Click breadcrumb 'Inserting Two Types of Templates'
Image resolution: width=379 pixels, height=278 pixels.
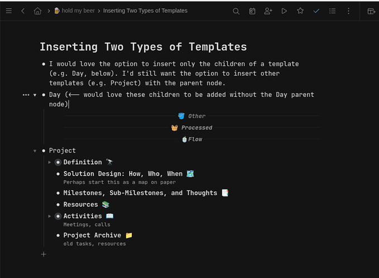145,11
